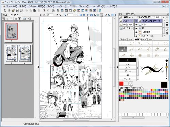Click the undo arrow in toolbar

click(44, 10)
